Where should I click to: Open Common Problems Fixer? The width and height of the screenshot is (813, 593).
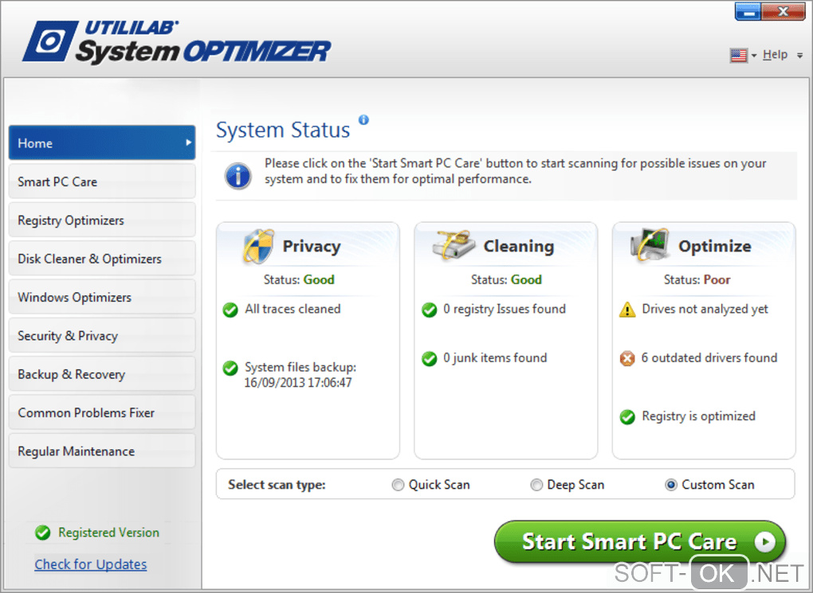click(102, 412)
